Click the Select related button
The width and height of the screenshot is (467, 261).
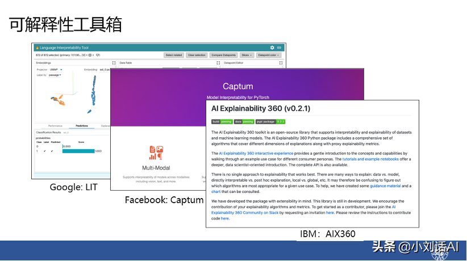[174, 55]
